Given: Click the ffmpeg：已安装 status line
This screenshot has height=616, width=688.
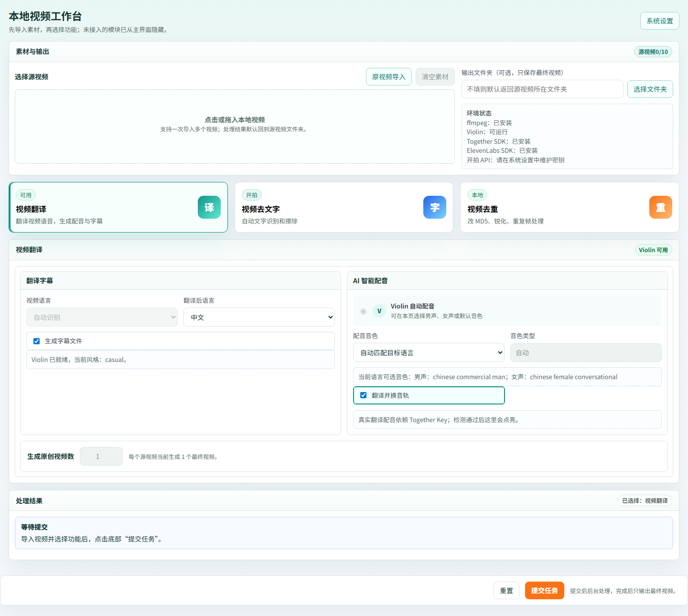Looking at the screenshot, I should [489, 123].
